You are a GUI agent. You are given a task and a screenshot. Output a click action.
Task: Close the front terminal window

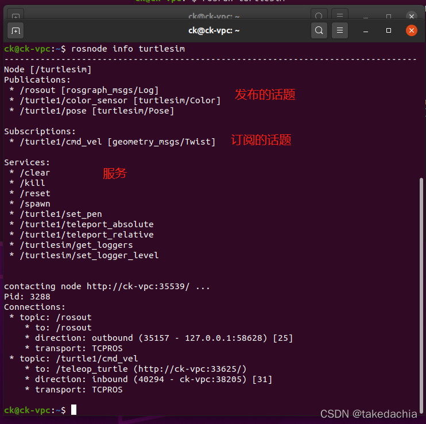(412, 30)
